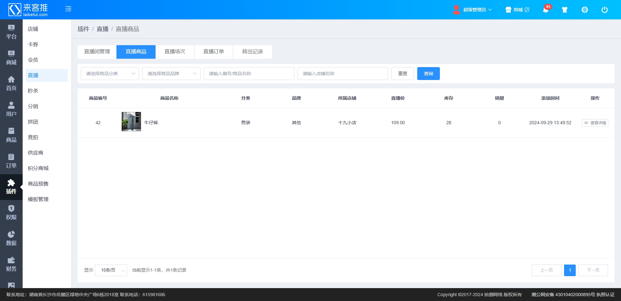The image size is (621, 301).
Task: Expand the 请选择商品分类 dropdown
Action: tap(110, 74)
